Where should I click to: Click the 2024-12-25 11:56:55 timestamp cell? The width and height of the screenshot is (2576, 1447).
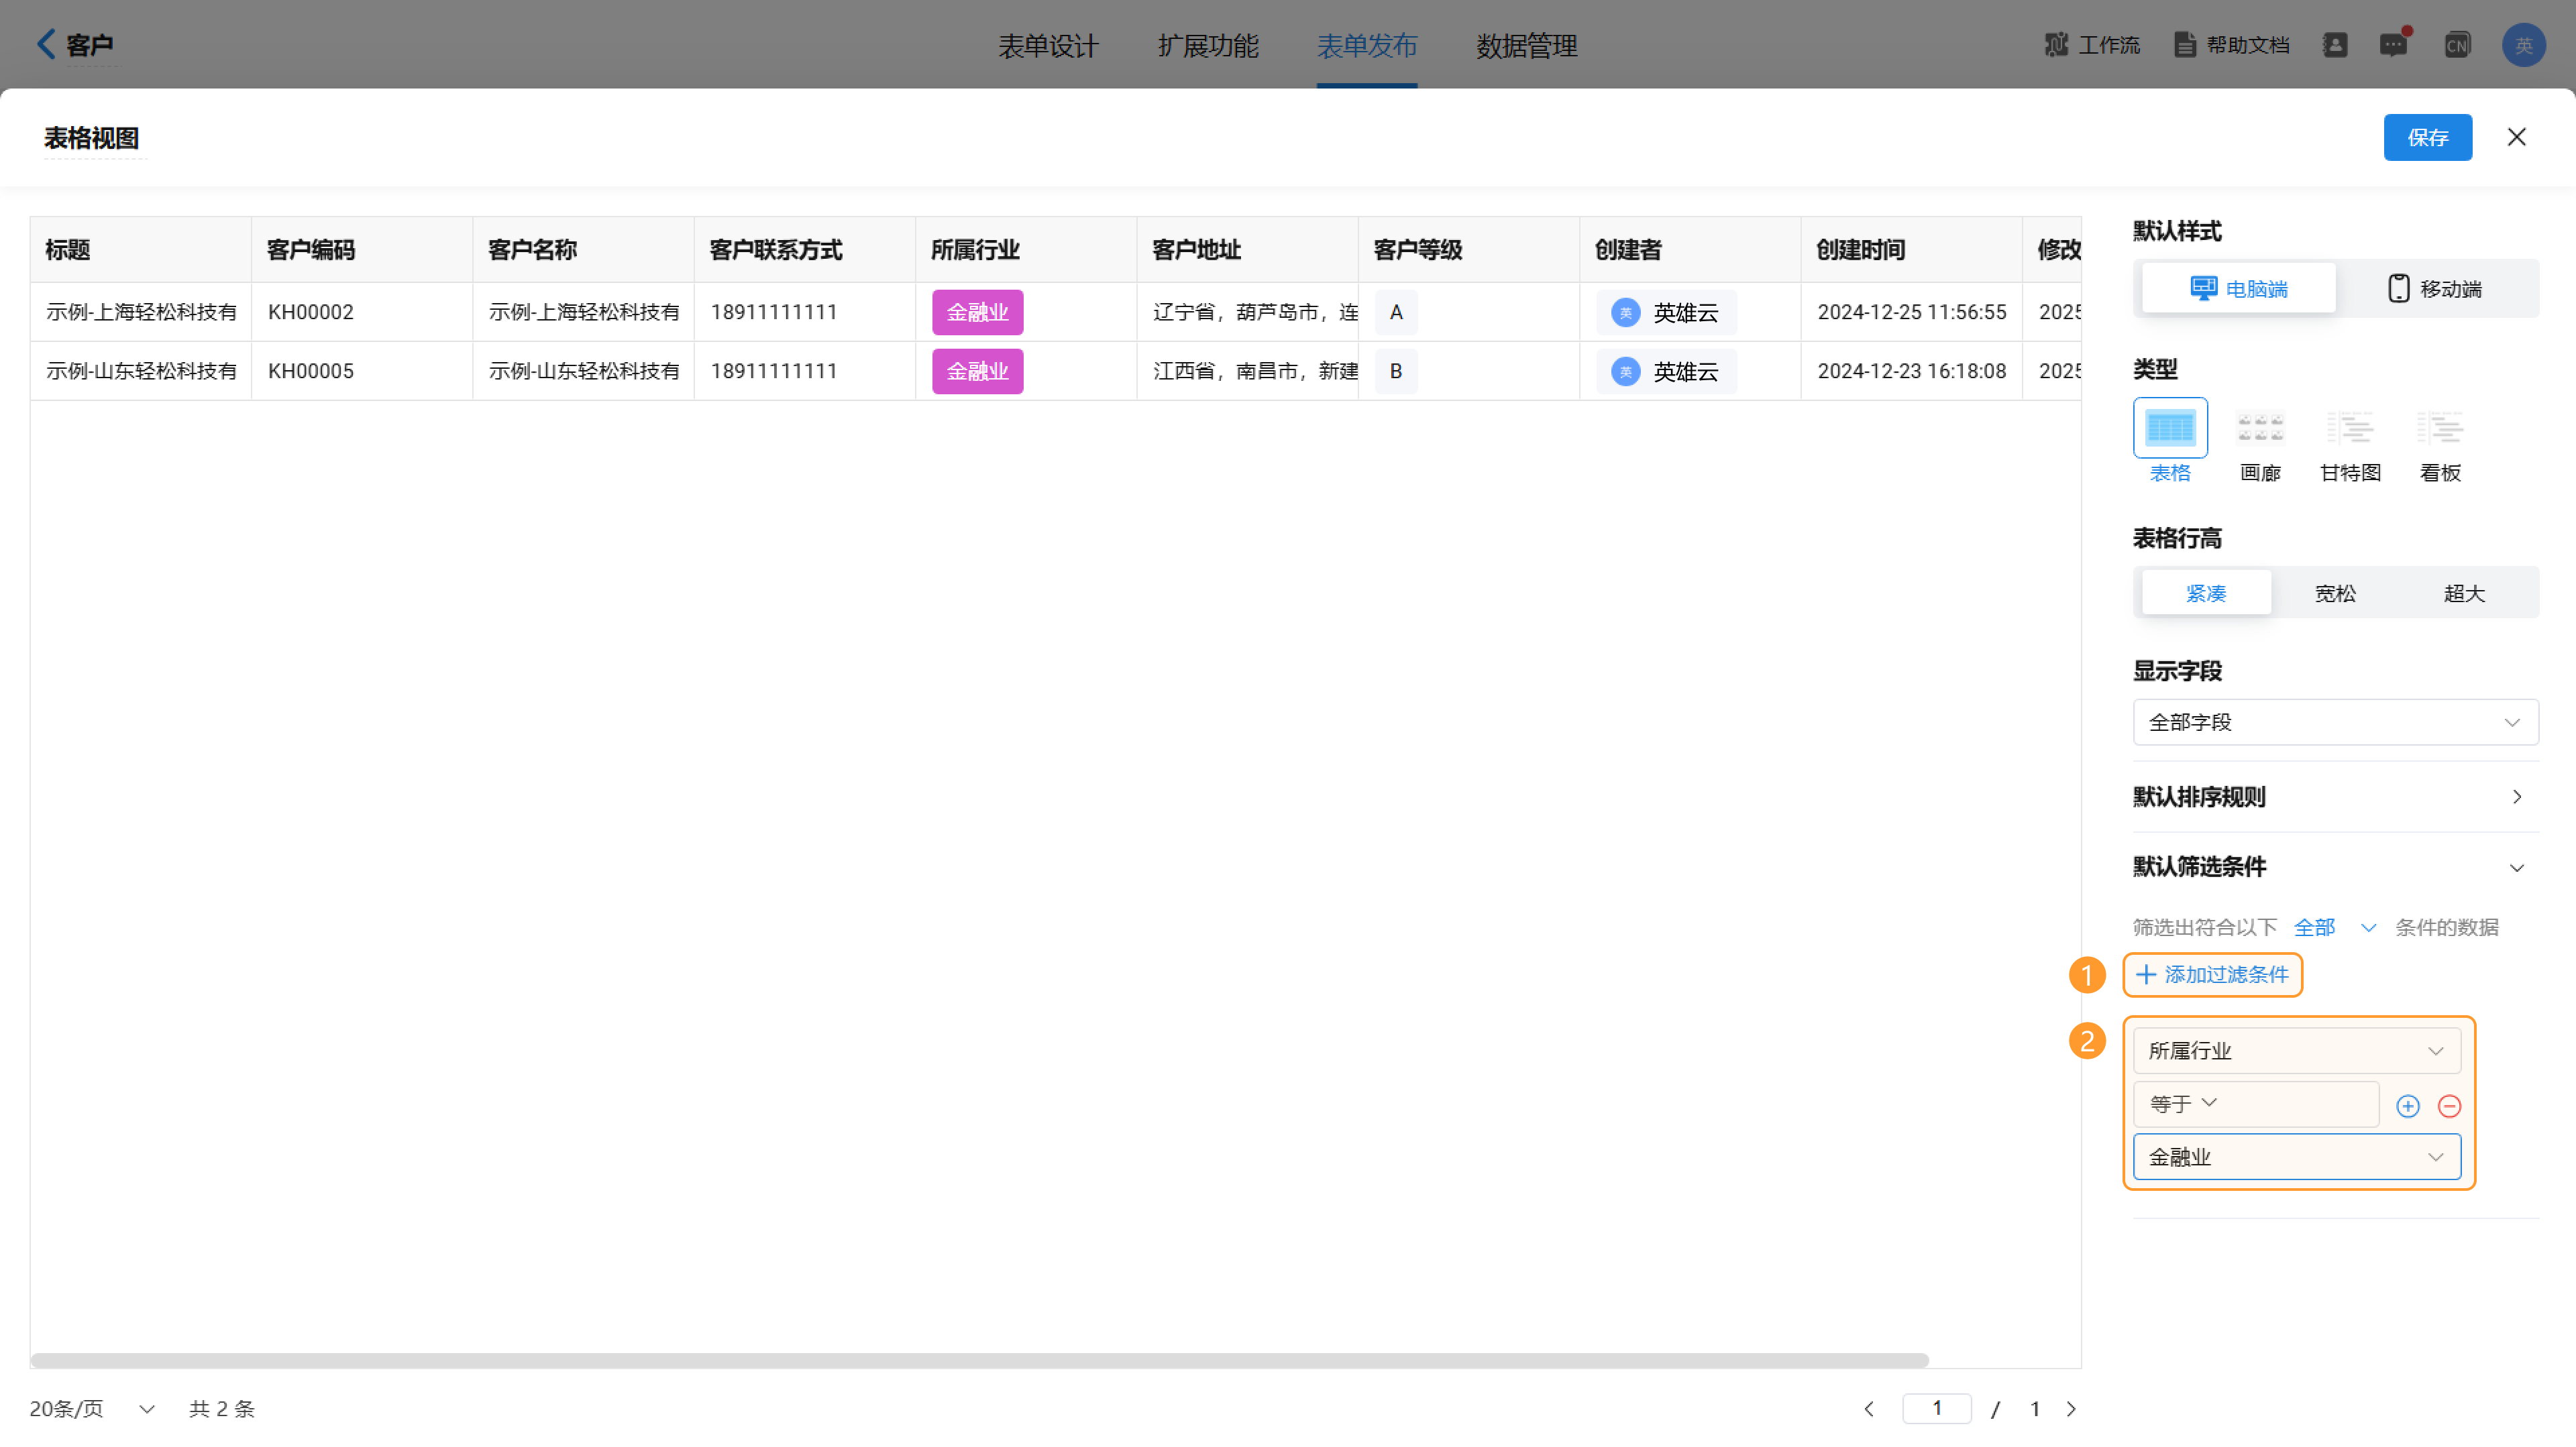point(1911,312)
